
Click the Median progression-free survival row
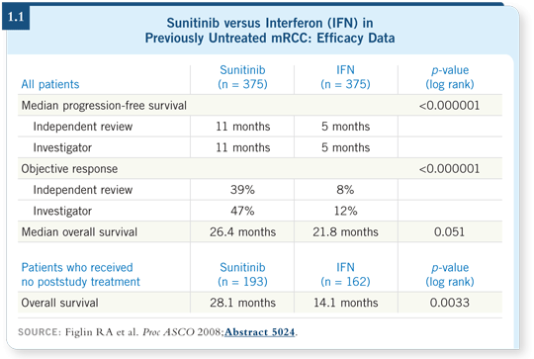[x=260, y=105]
